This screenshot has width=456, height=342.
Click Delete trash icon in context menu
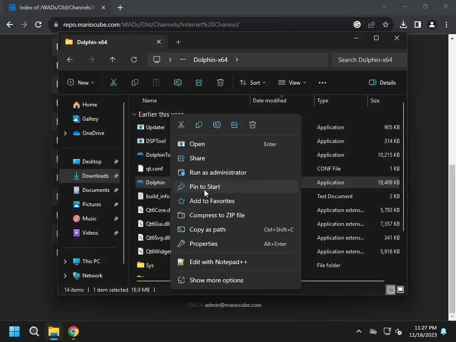[x=252, y=125]
